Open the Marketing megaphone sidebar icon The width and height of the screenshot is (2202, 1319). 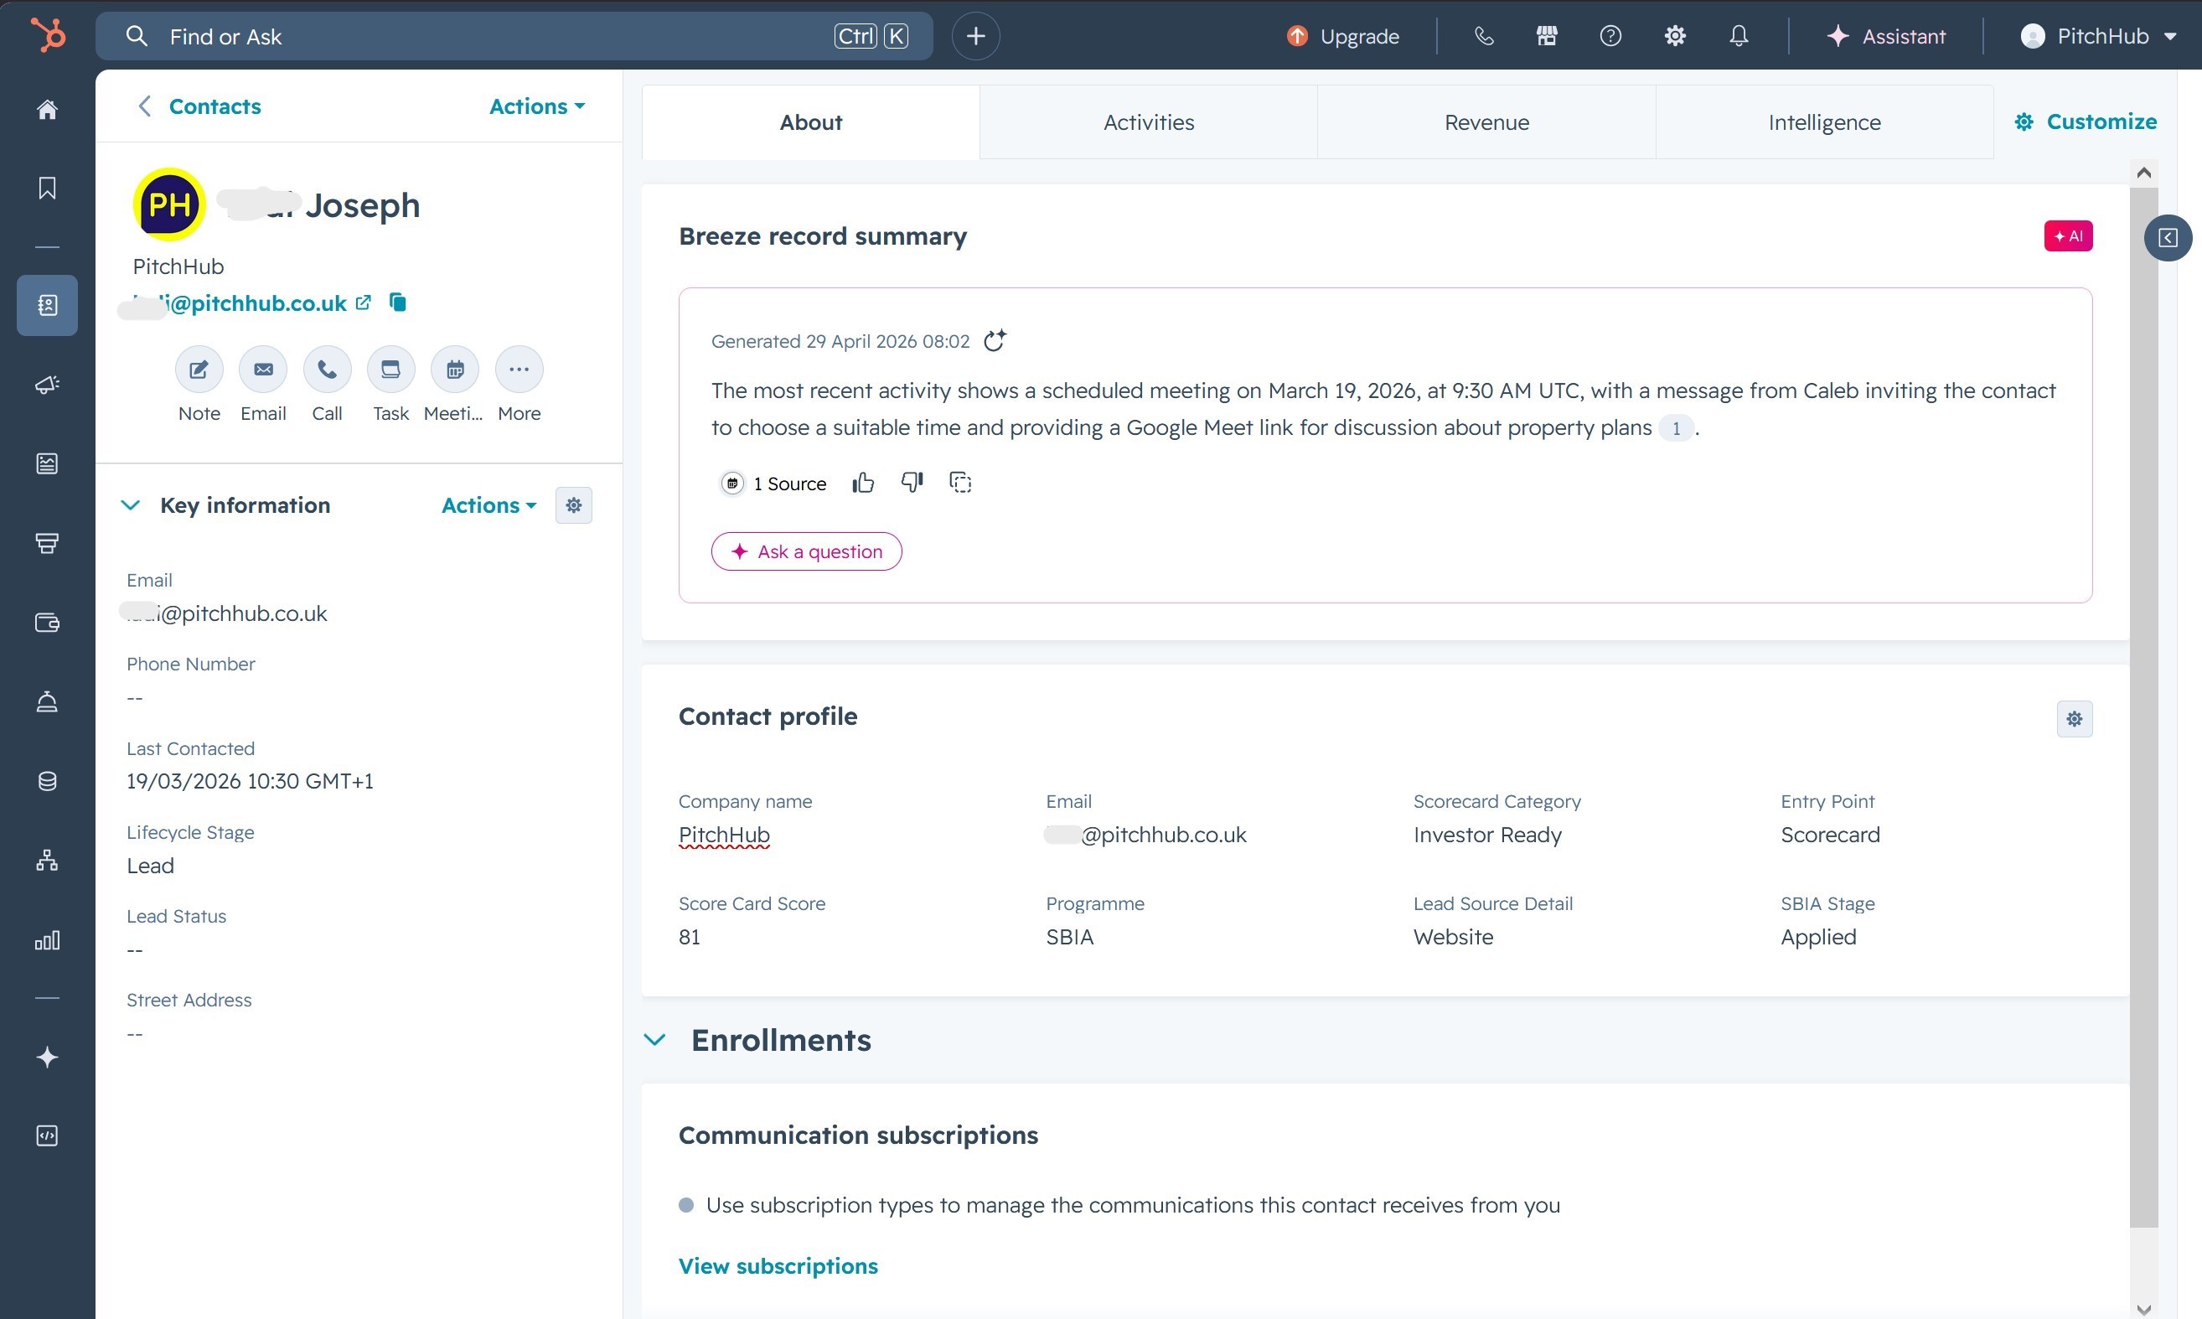click(47, 384)
